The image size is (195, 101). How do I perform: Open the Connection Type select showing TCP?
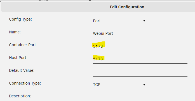pyautogui.click(x=119, y=85)
